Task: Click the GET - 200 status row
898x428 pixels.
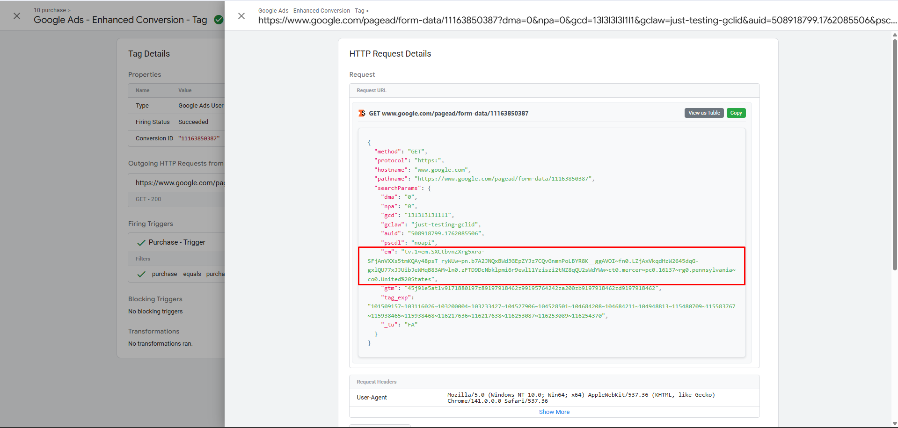Action: click(148, 199)
